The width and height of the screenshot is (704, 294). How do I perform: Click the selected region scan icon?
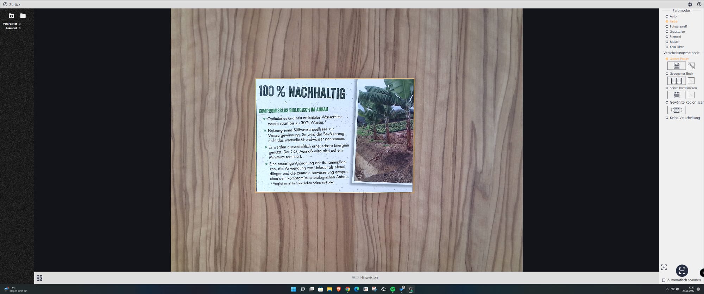coord(676,110)
